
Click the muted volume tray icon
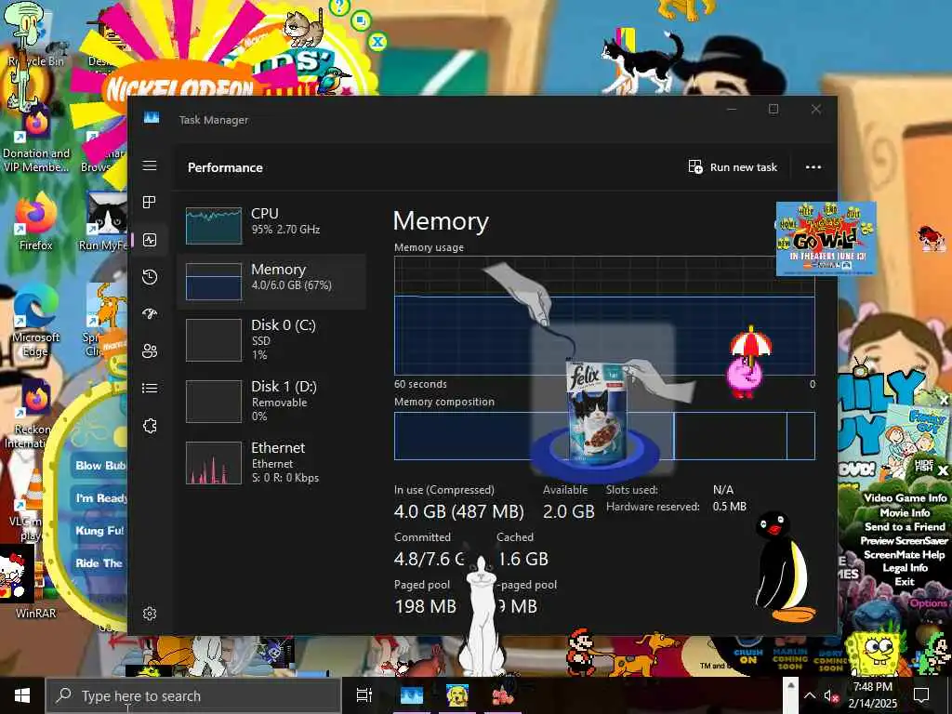click(x=830, y=695)
